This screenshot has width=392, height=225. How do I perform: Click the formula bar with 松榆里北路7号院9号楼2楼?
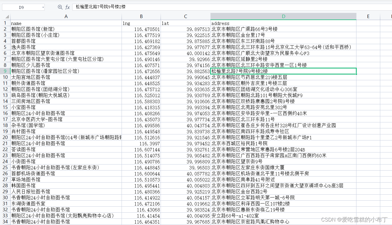pos(232,7)
